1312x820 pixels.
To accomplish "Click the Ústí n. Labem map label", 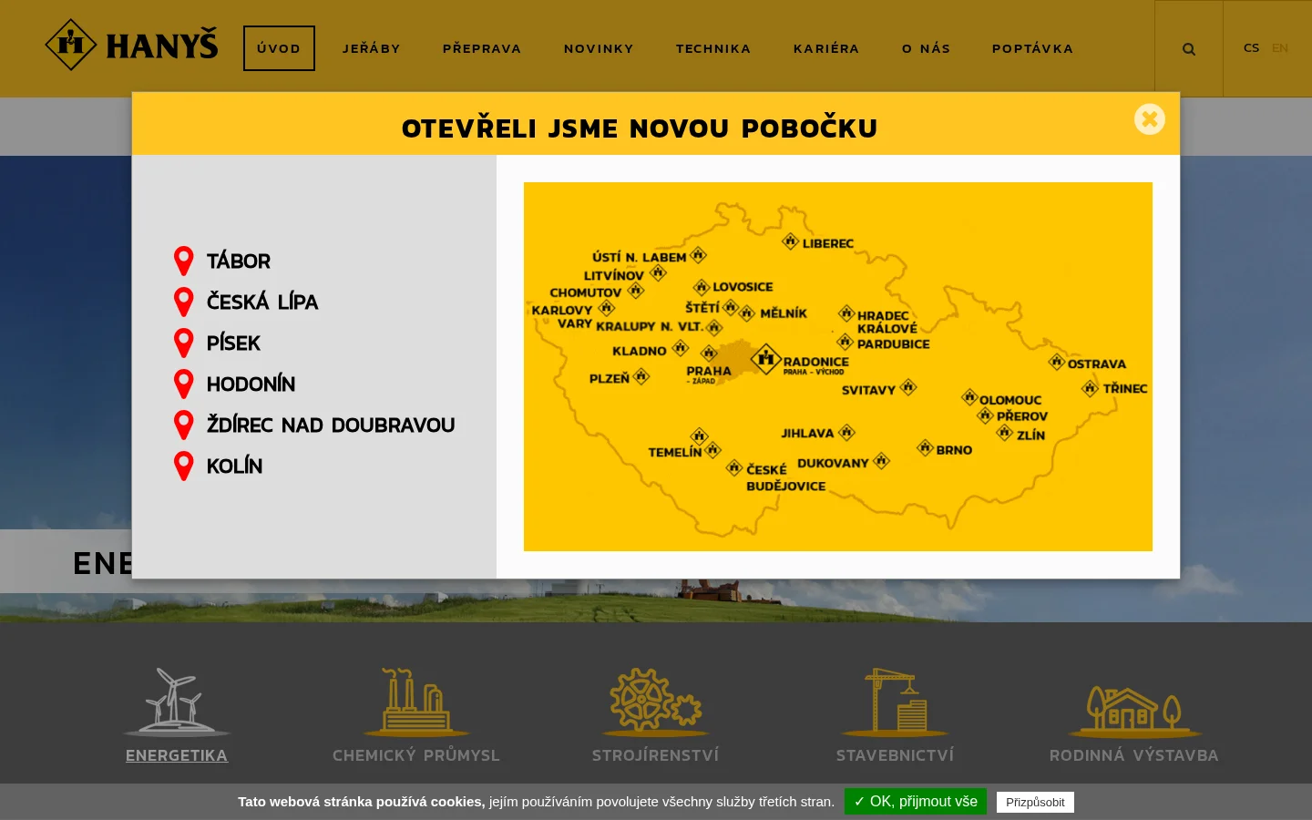I will click(x=639, y=257).
